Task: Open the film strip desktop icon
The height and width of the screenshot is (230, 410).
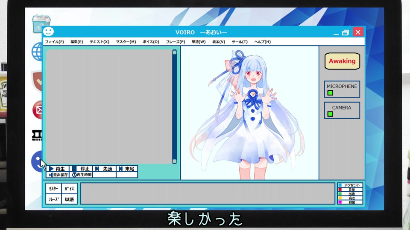Action: pos(37,135)
